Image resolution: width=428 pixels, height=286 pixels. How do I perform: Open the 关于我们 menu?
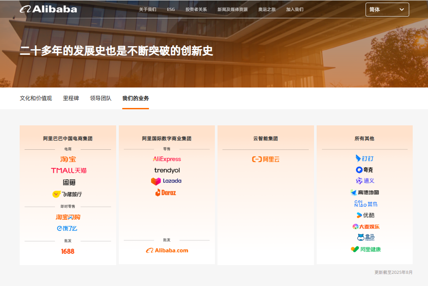(148, 10)
